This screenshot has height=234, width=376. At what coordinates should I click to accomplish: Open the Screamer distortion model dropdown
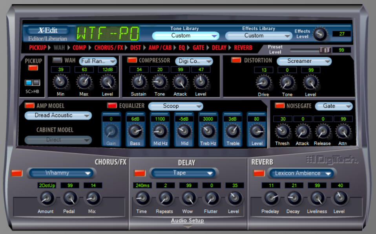304,61
